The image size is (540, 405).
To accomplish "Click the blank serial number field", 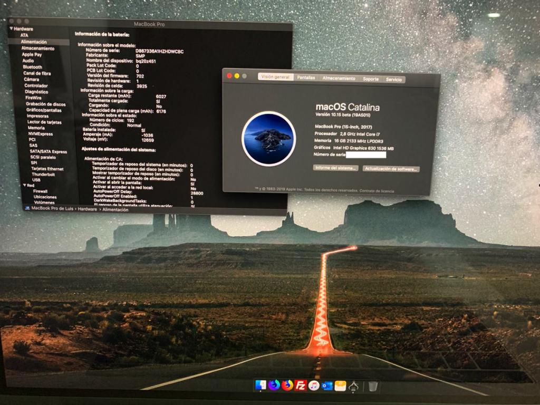I will (366, 155).
